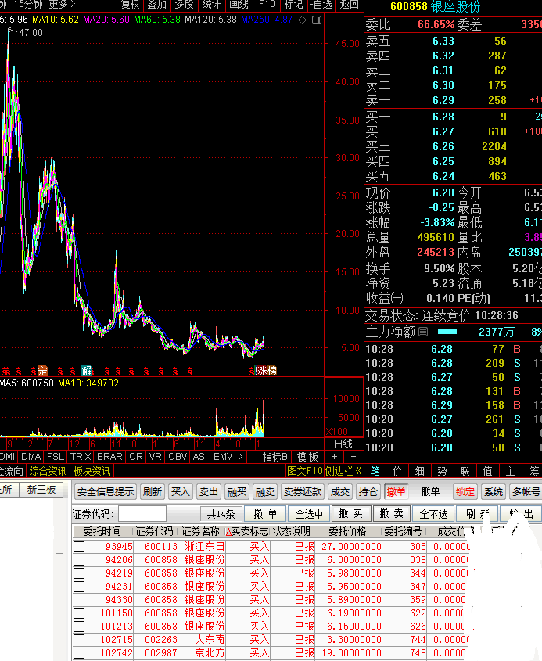Click the 证券代码 input field
Viewport: 542px width, 661px height.
[x=142, y=514]
